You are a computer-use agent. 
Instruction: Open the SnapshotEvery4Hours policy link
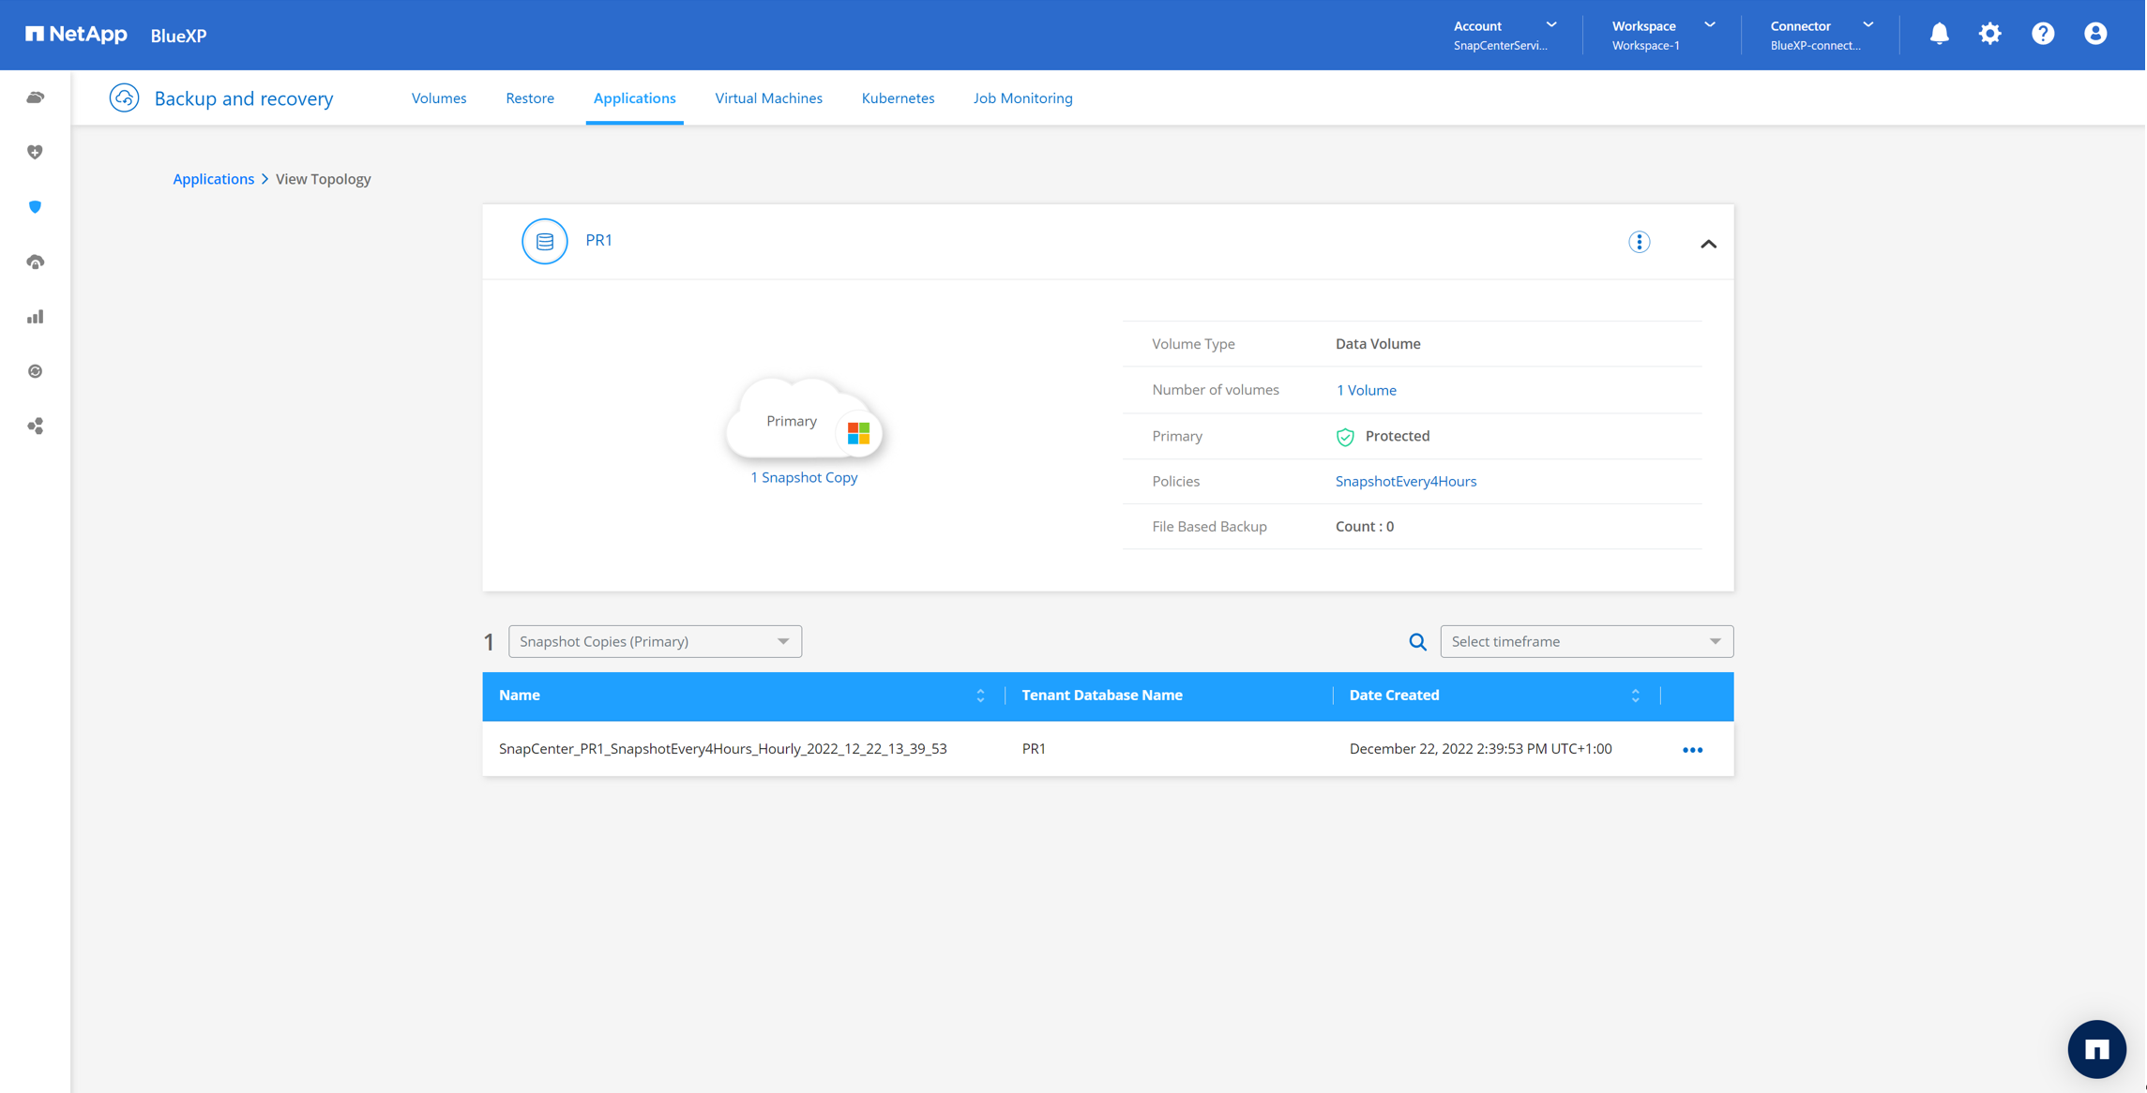click(1405, 482)
